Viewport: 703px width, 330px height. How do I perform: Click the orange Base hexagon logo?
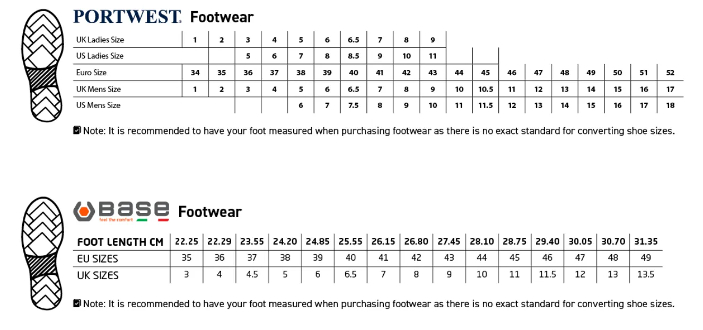pyautogui.click(x=83, y=211)
